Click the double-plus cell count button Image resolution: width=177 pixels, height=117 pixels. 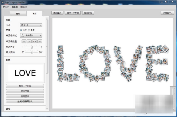tap(34, 41)
